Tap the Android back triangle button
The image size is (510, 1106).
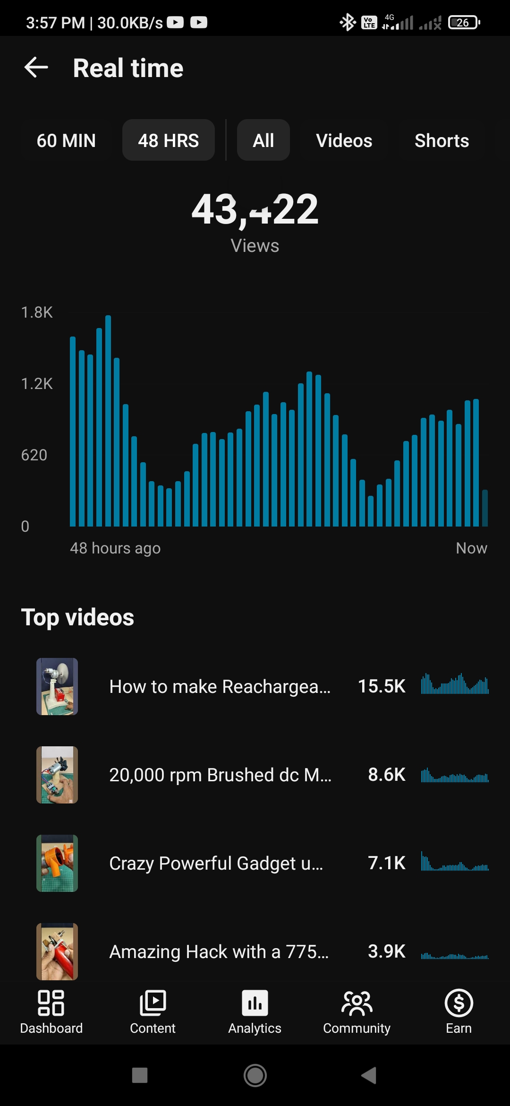(369, 1075)
